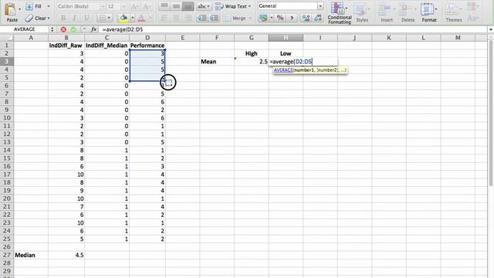Open Conditional Formatting
The height and width of the screenshot is (278, 494).
click(x=340, y=12)
